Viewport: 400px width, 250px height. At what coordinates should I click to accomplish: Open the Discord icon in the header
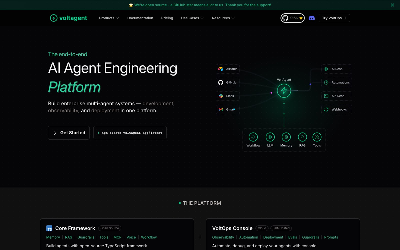tap(312, 18)
